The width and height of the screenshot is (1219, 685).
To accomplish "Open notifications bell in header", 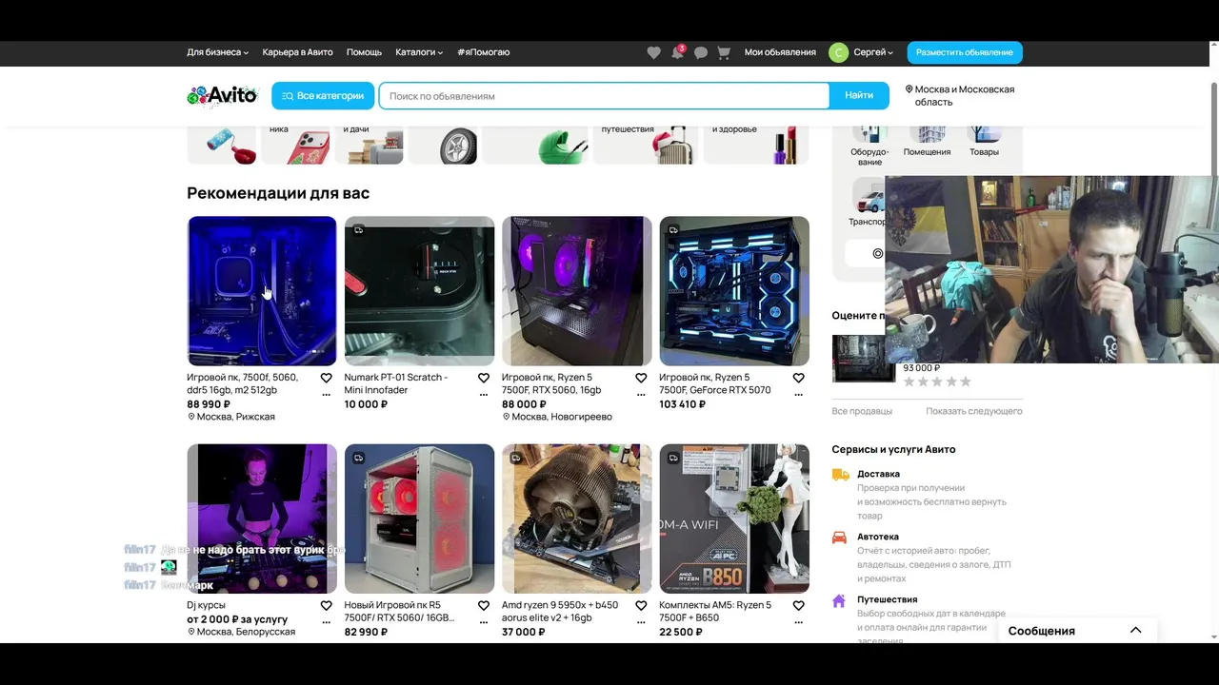I will point(677,52).
